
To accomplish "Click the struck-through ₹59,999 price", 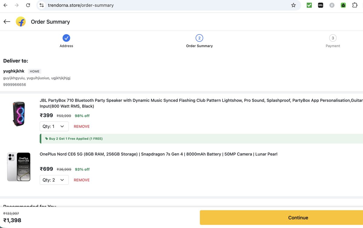I will click(x=64, y=116).
